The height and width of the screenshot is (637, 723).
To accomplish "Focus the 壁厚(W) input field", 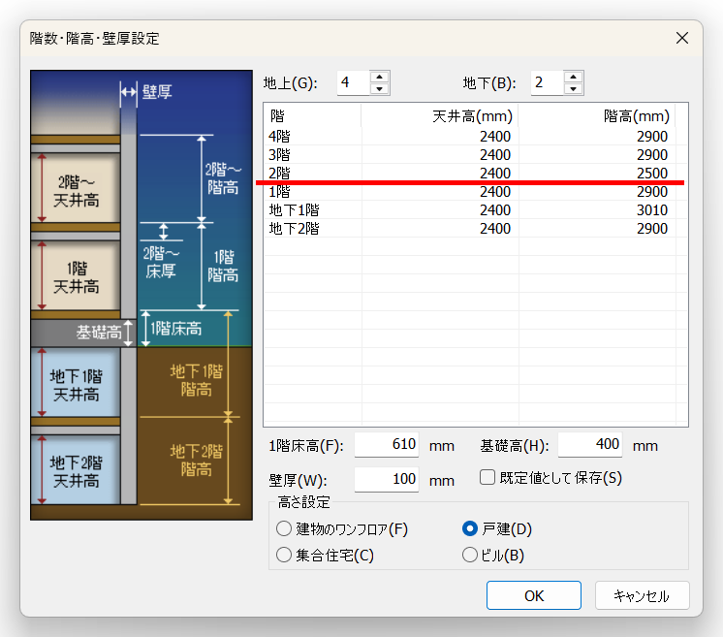I will pos(386,479).
